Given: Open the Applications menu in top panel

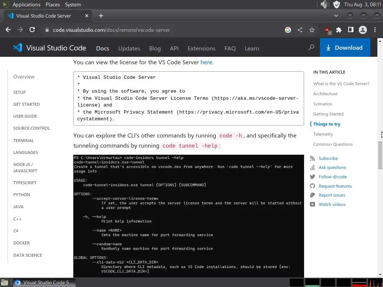Looking at the screenshot, I should [27, 4].
